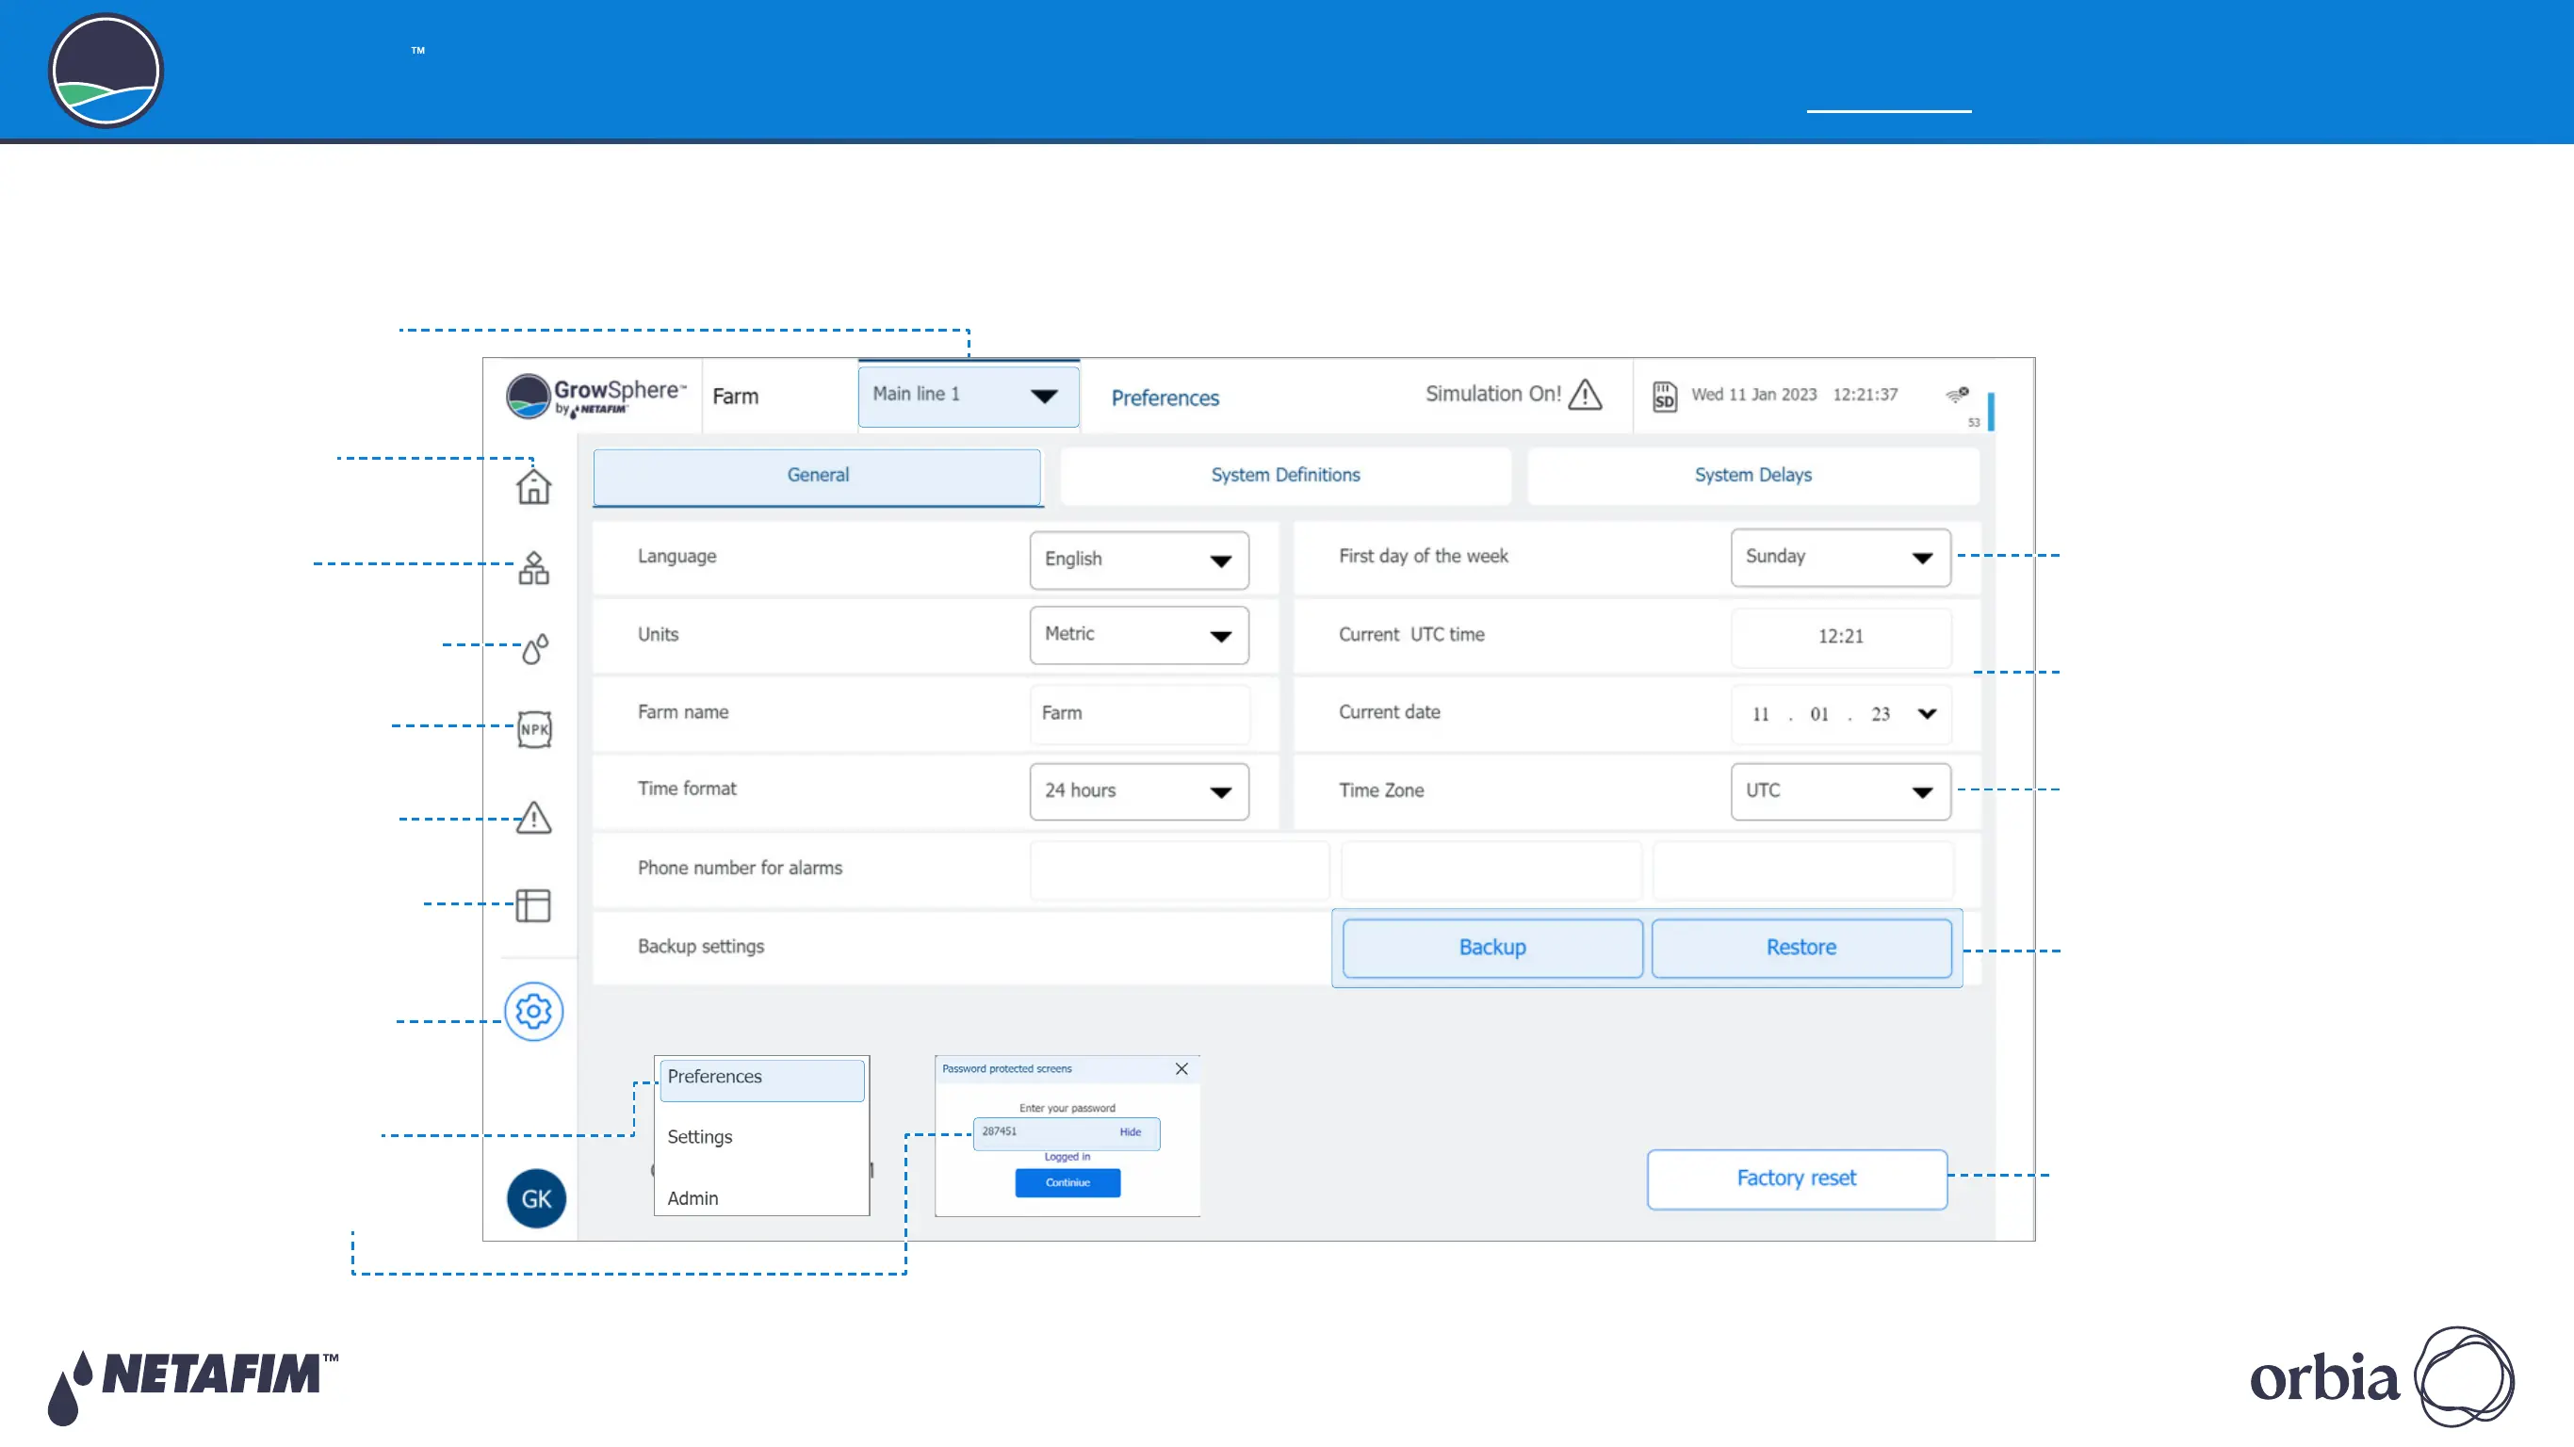Open First day of week Sunday dropdown
Image resolution: width=2574 pixels, height=1447 pixels.
1841,558
